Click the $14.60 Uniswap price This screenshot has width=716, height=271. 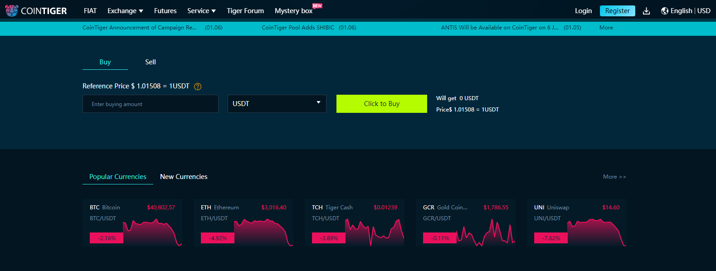[611, 208]
